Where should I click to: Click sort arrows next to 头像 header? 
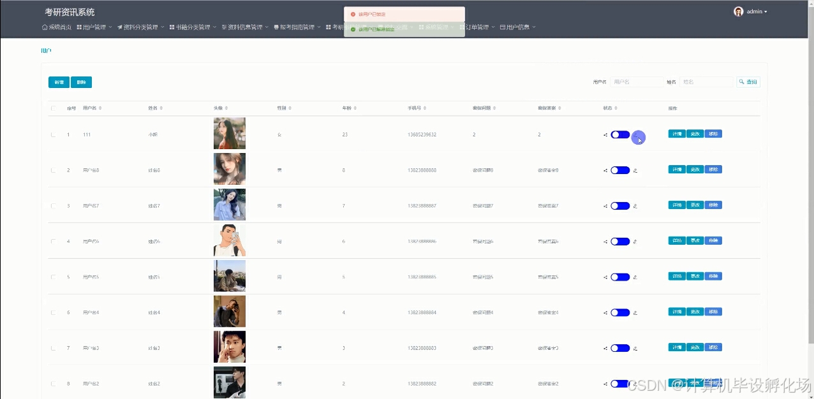point(226,108)
